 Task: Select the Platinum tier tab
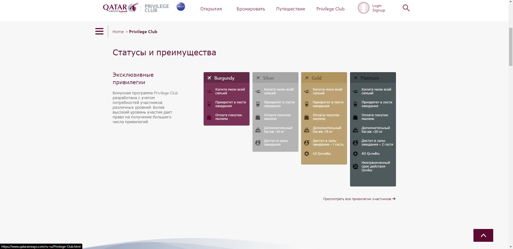373,78
